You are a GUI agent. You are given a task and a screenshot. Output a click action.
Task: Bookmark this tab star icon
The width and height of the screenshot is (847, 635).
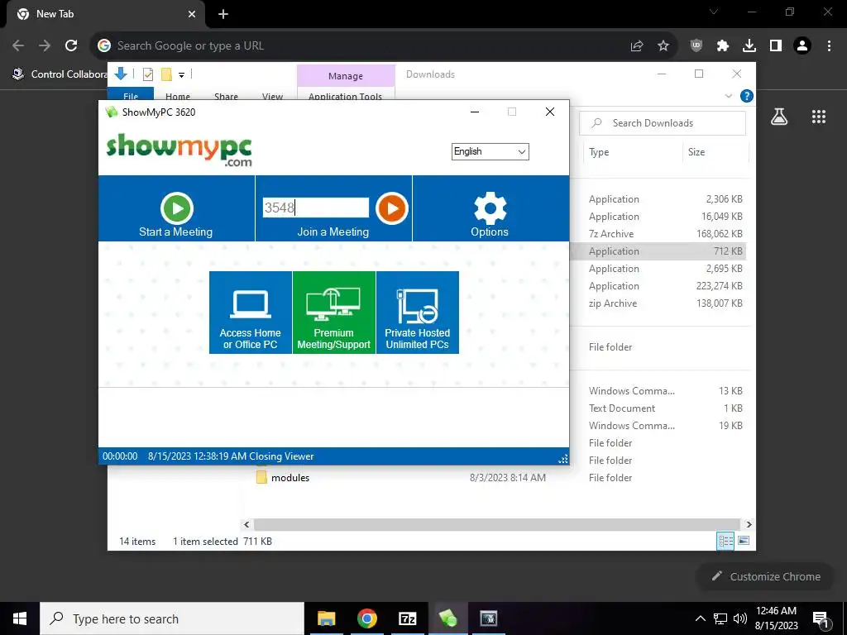663,46
